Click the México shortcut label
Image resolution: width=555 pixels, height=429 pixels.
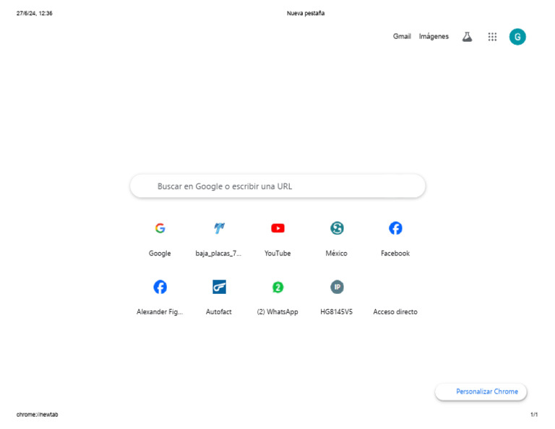point(336,253)
